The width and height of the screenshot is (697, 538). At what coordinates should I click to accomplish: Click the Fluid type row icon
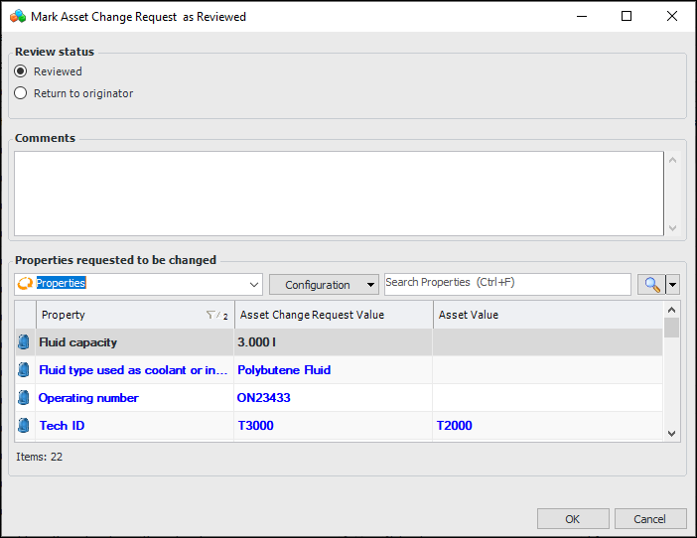[24, 370]
